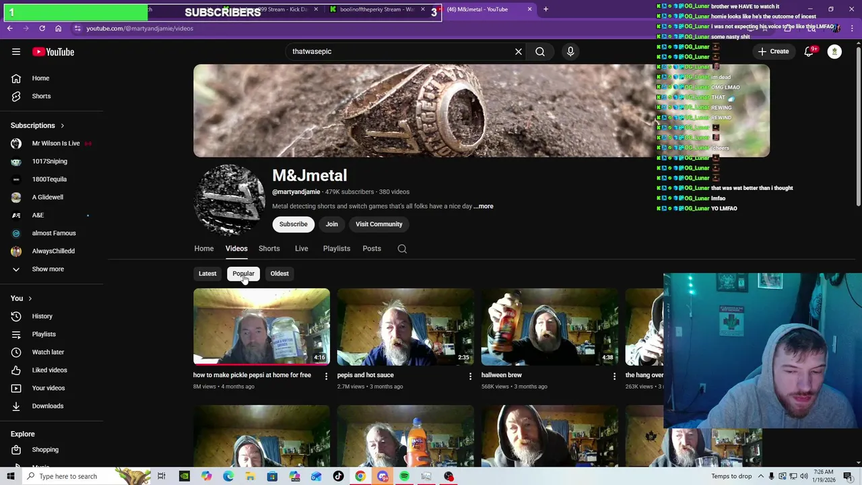
Task: Switch to the channel Home tab
Action: 204,249
